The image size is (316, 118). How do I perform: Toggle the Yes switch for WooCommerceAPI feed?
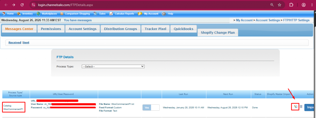tap(151, 107)
